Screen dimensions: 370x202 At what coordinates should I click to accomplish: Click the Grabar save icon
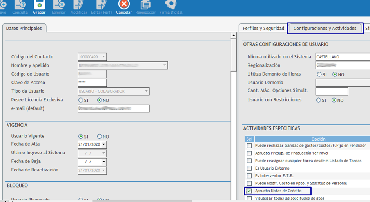click(39, 5)
